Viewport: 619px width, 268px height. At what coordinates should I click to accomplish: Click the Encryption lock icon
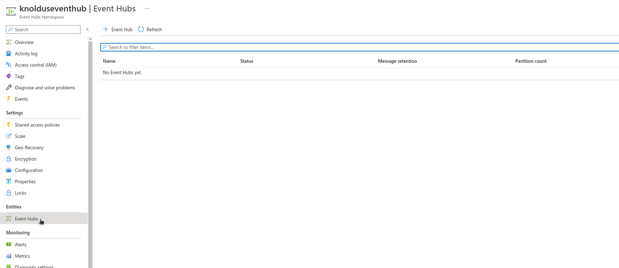[9, 159]
